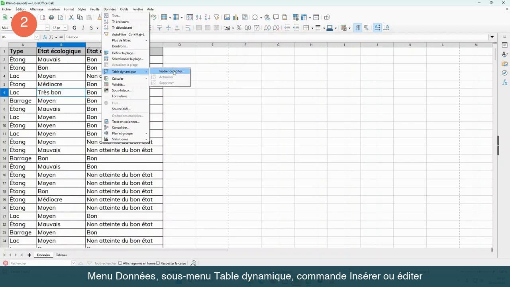This screenshot has height=287, width=510.
Task: Click the Print preview icon
Action: 61,18
